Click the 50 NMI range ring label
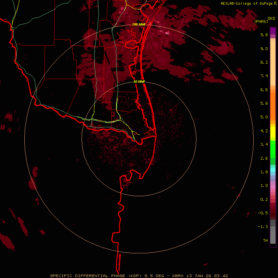 139,82
